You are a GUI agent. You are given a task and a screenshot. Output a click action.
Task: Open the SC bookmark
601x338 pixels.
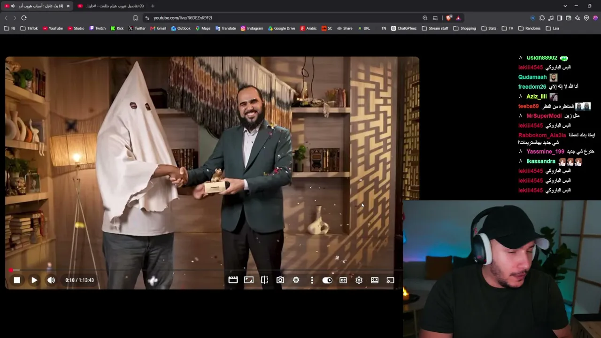pos(327,28)
